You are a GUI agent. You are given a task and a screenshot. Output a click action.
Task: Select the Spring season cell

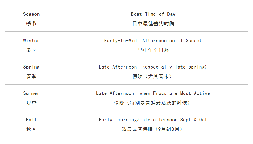[31, 71]
